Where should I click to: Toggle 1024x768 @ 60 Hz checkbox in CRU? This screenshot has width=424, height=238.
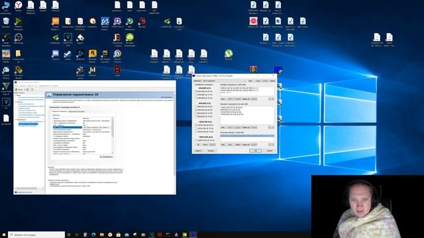196,125
